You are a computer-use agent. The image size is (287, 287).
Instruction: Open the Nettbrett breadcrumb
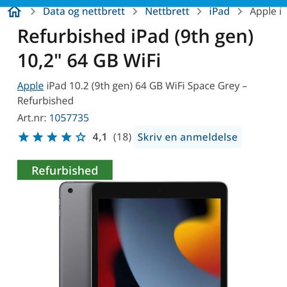(x=167, y=11)
